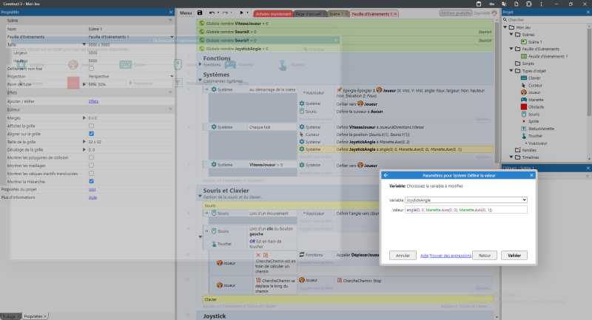Open the Dayvid86 user avatar
The width and height of the screenshot is (592, 320).
point(494,13)
